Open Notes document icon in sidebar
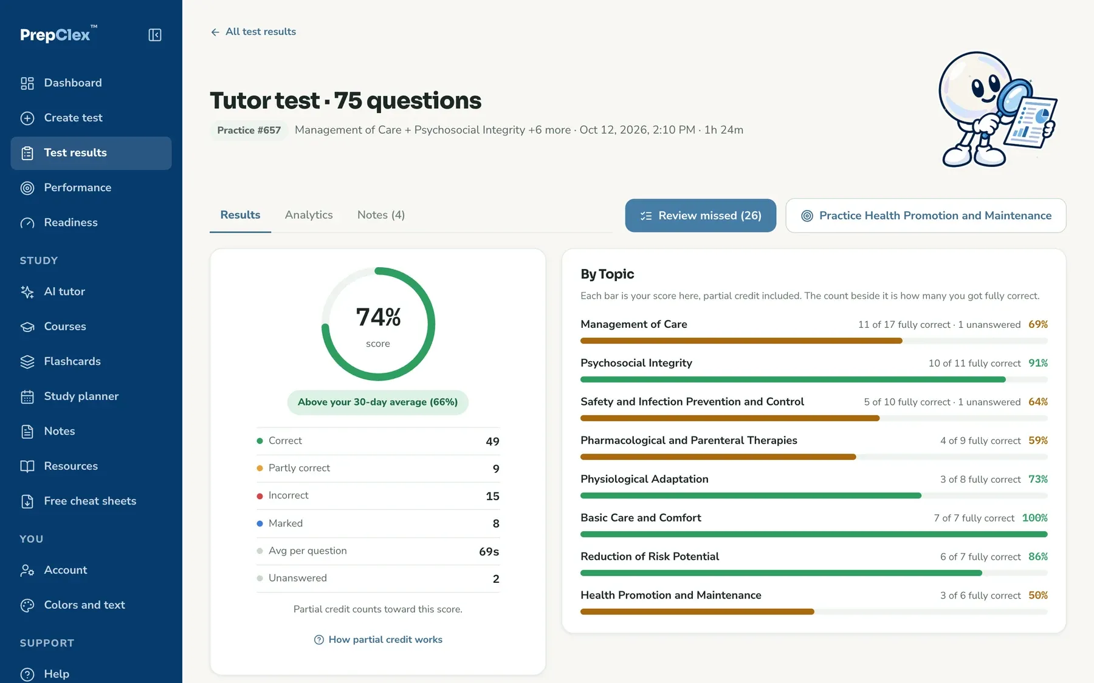 click(x=27, y=432)
